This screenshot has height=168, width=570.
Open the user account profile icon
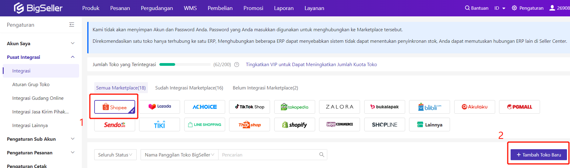click(x=552, y=8)
